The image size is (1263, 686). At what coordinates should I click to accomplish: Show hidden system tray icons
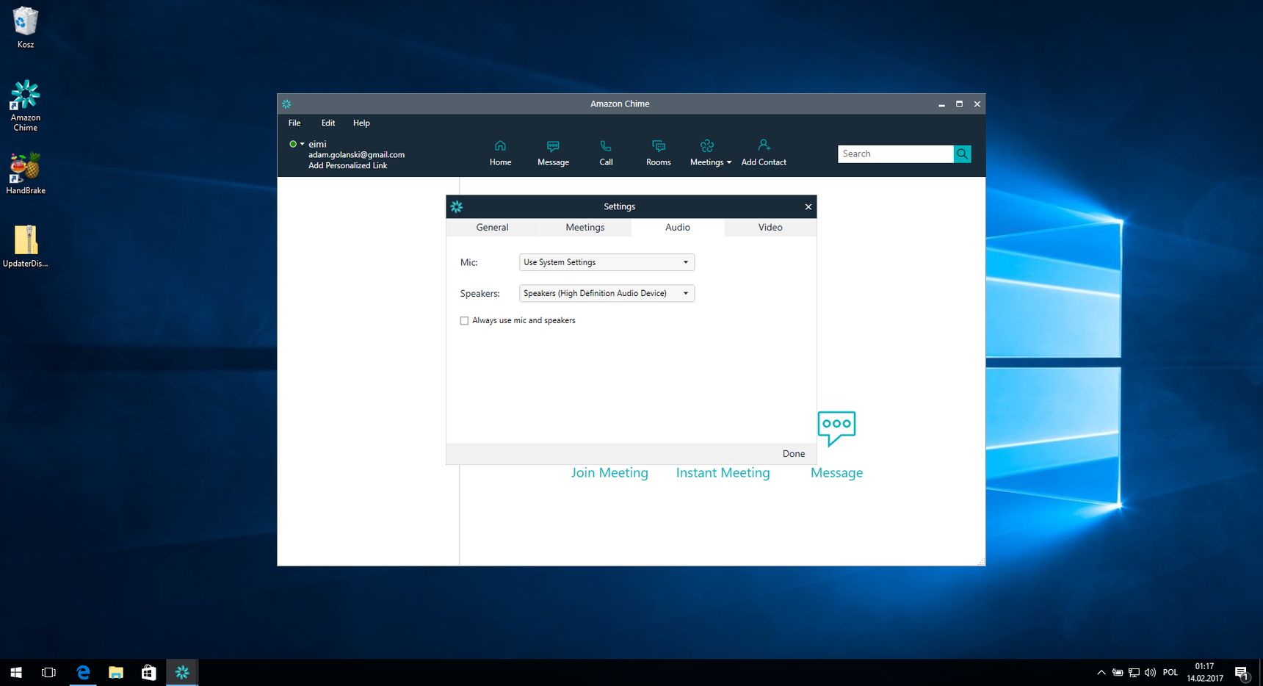coord(1101,672)
